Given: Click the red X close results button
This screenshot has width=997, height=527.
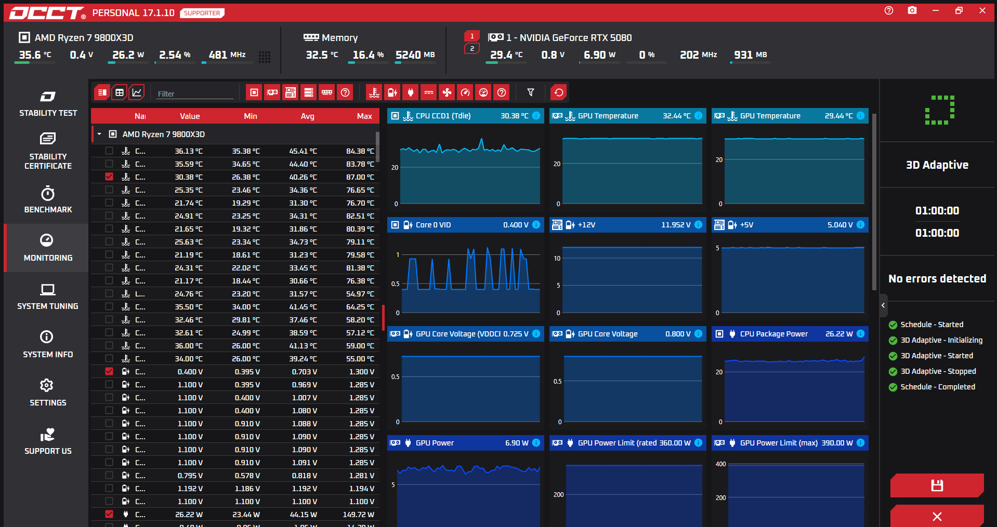Looking at the screenshot, I should [x=937, y=516].
